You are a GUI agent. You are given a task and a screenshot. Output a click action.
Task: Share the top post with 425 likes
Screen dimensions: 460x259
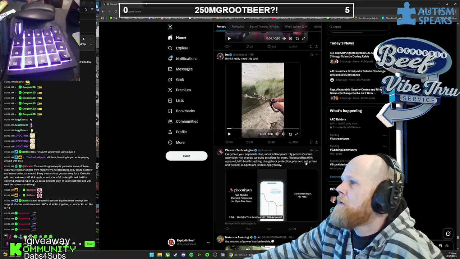(316, 46)
